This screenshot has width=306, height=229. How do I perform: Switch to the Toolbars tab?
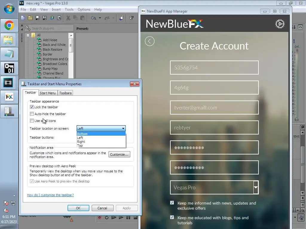pos(65,93)
